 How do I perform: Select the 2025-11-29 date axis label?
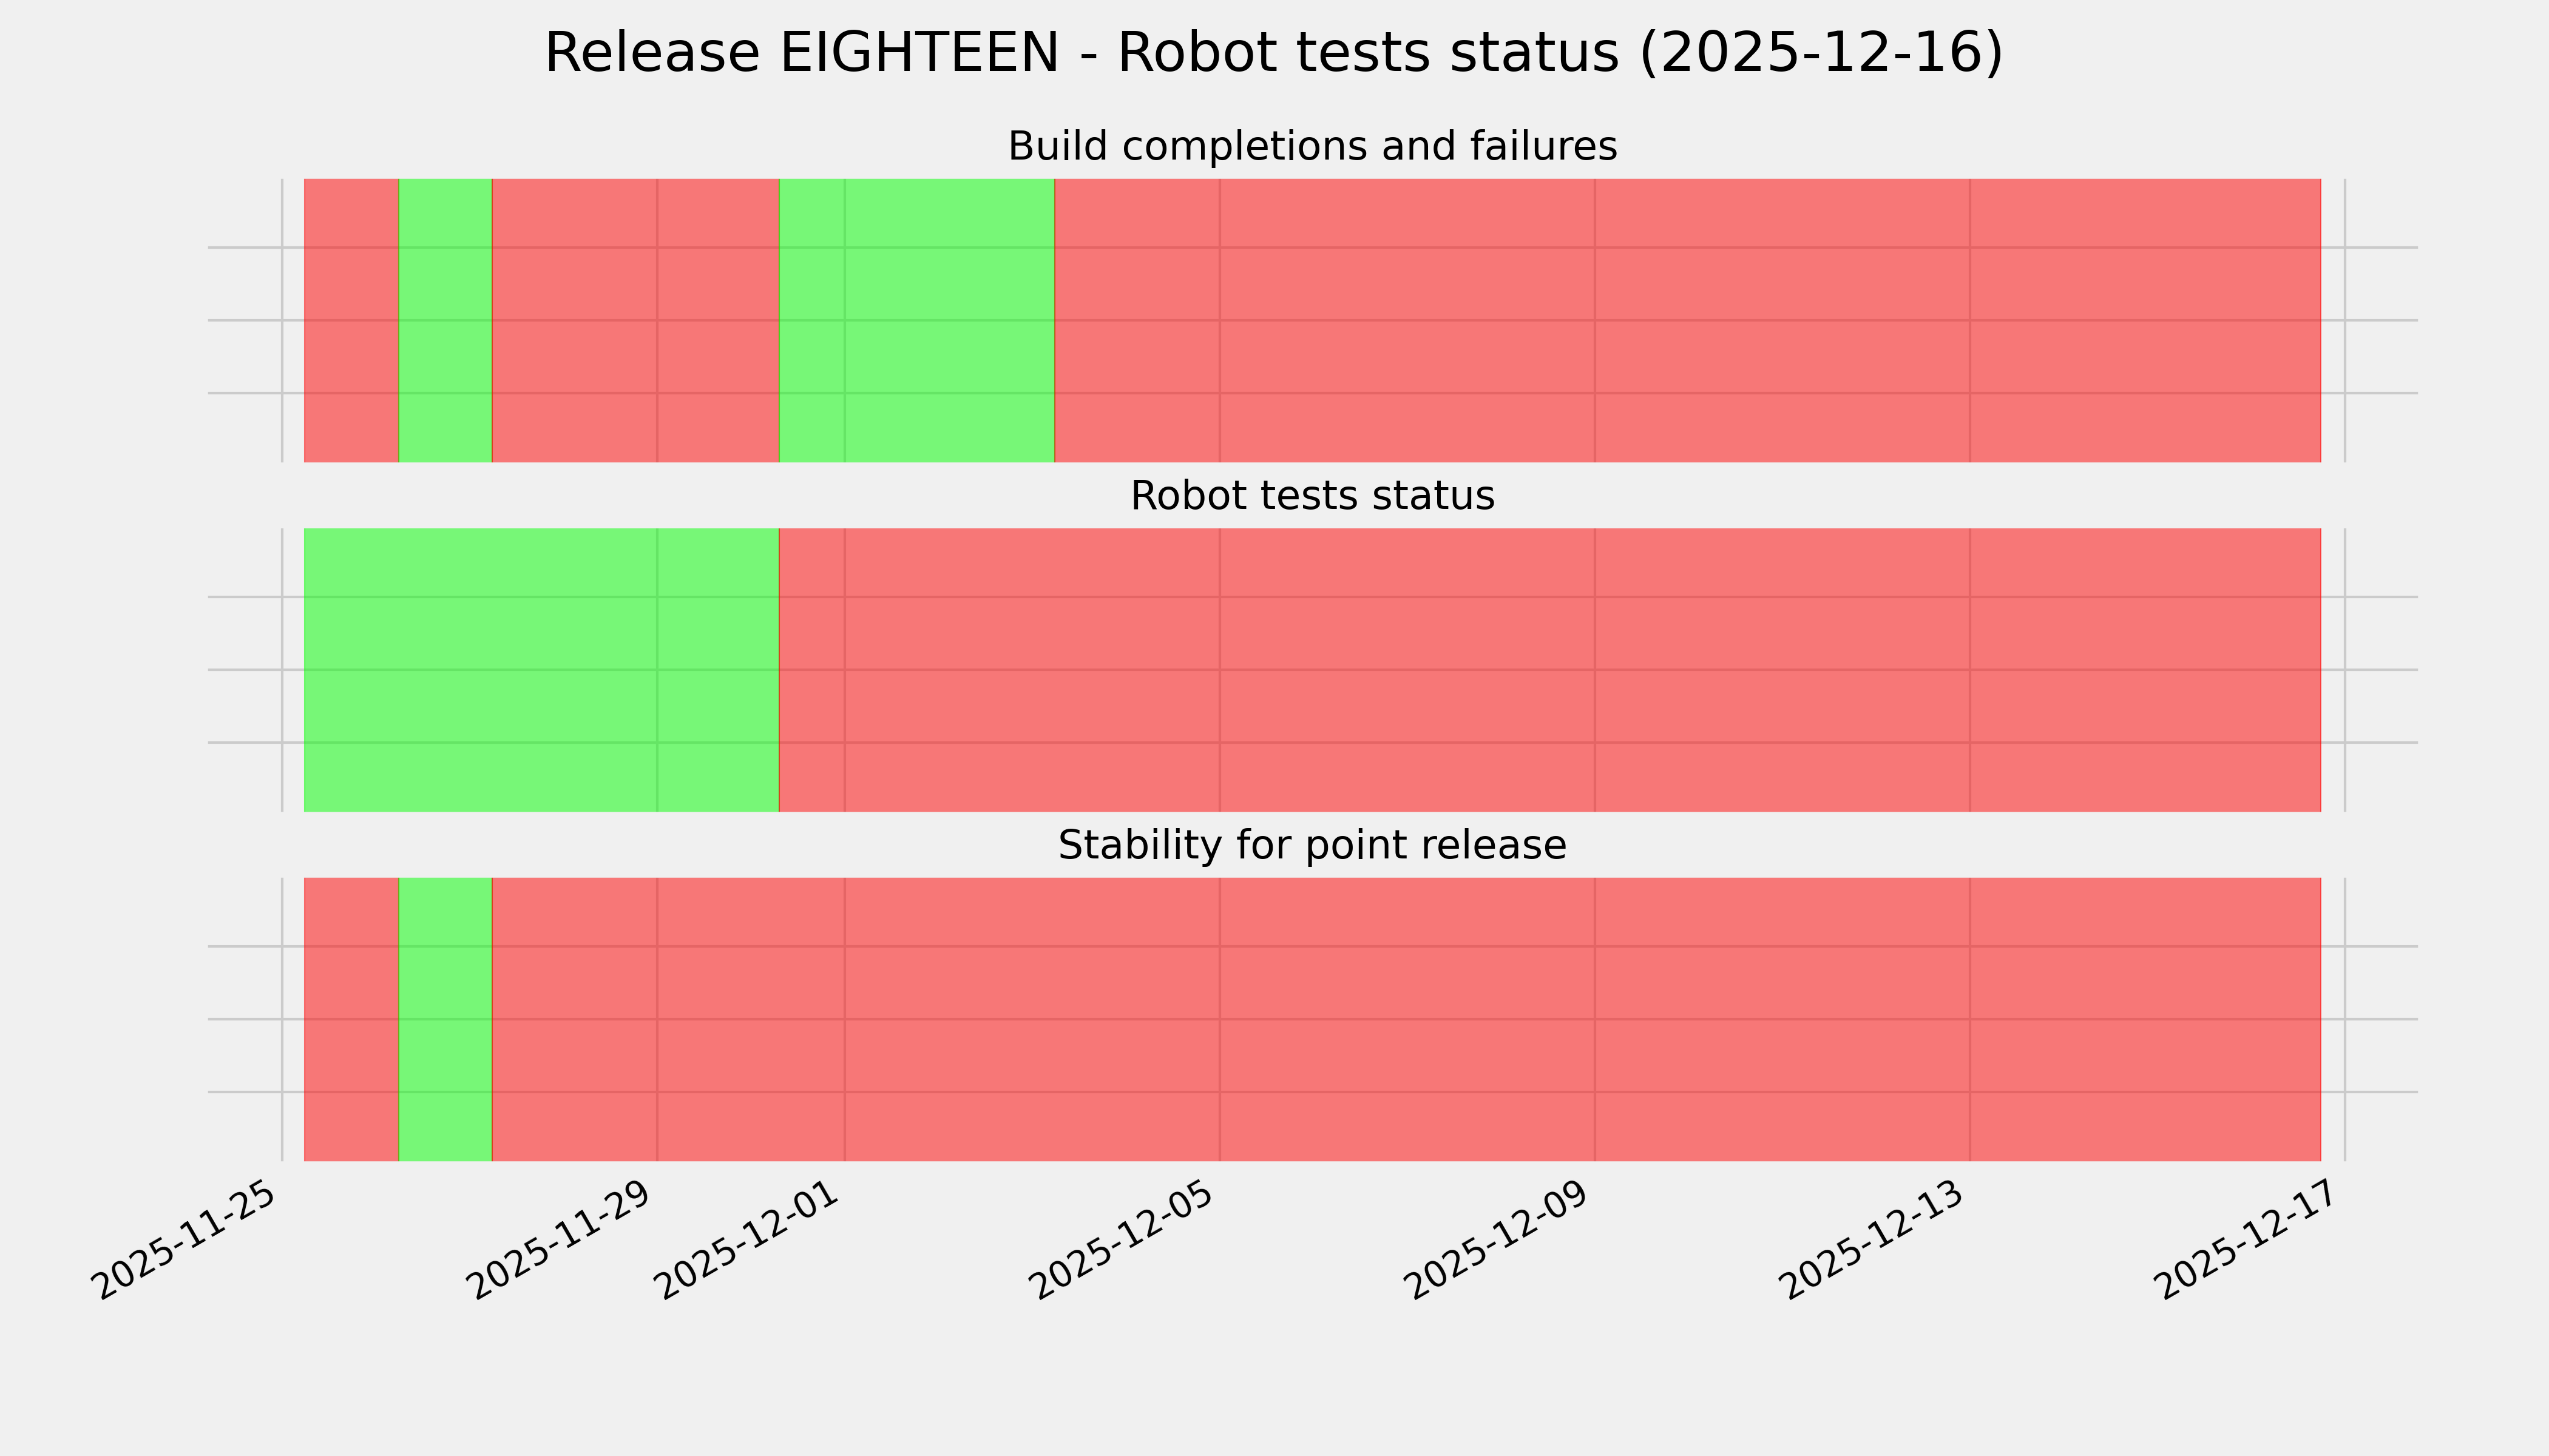561,1240
